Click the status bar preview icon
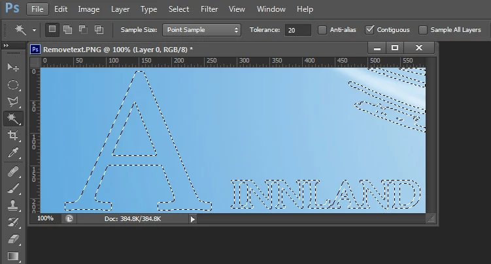491x264 pixels. coord(69,219)
